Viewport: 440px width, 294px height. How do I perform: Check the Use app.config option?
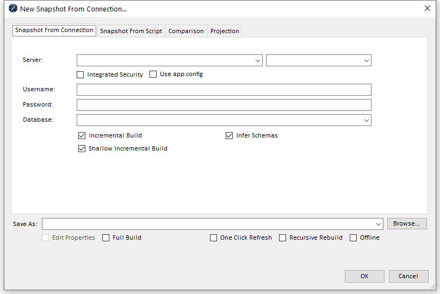coord(153,74)
